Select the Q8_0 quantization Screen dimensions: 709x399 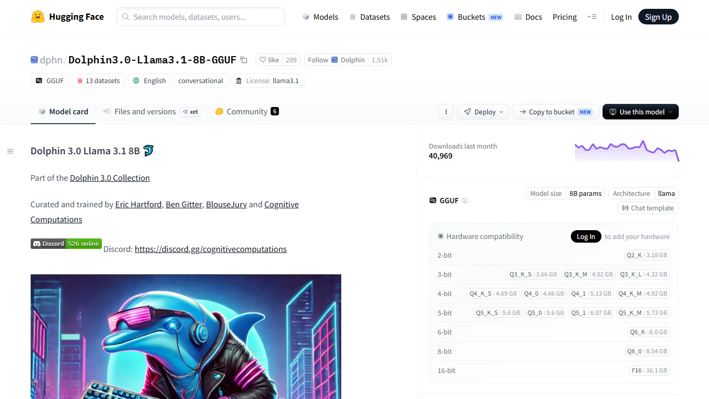pyautogui.click(x=647, y=351)
